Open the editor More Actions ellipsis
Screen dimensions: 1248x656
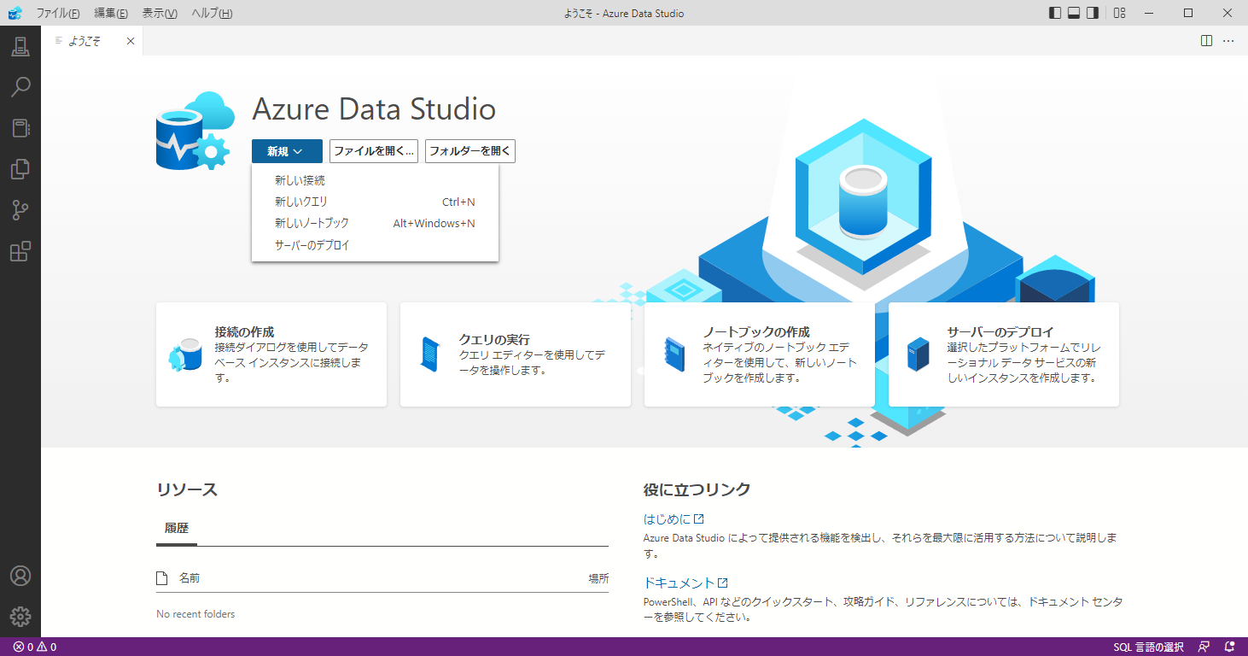point(1228,40)
